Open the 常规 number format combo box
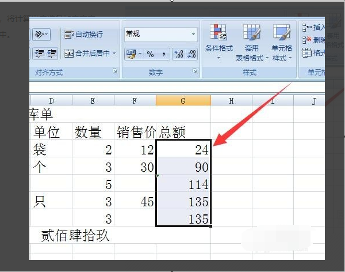345x272 pixels. (160, 34)
